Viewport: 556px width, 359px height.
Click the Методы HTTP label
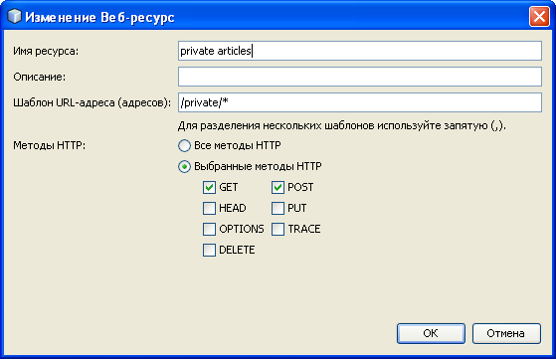pyautogui.click(x=50, y=145)
